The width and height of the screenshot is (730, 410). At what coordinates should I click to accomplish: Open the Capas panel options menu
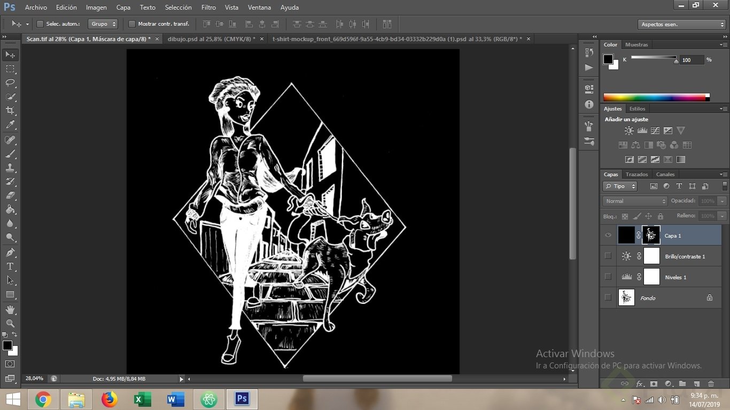tap(724, 175)
